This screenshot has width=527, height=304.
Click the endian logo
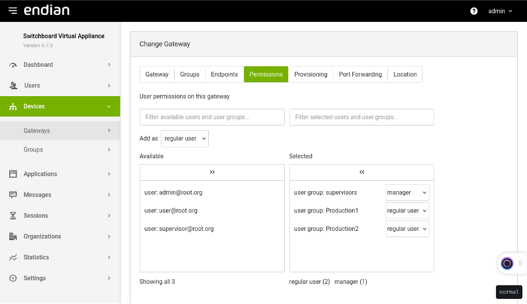pos(47,10)
